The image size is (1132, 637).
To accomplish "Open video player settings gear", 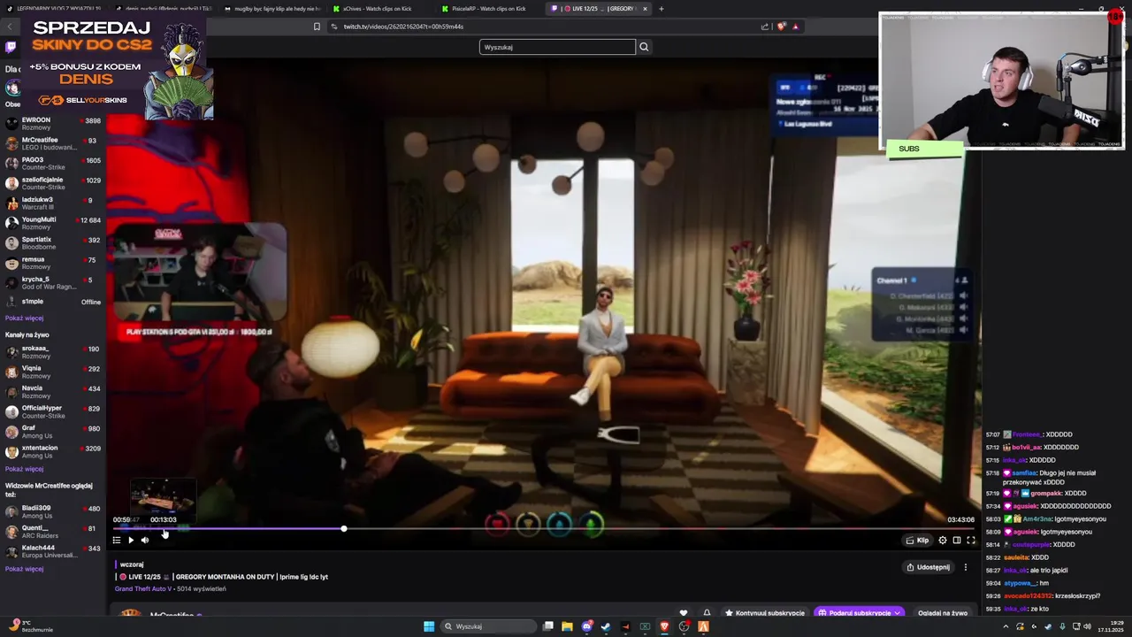I will click(x=943, y=540).
